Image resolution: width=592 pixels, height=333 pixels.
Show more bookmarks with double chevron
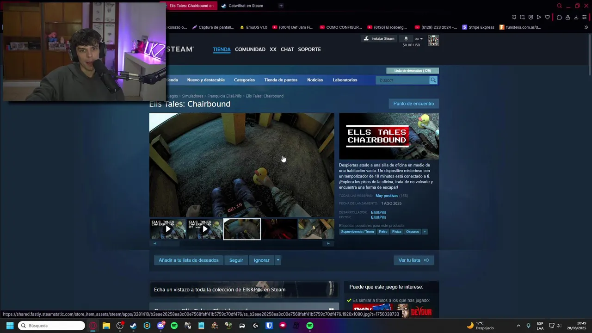coord(586,27)
